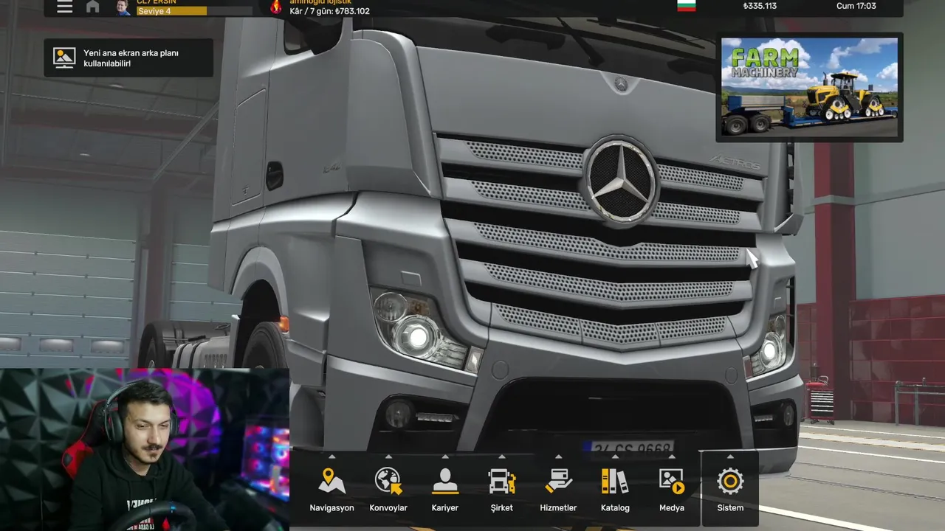Expand the arrow above Sistem
945x531 pixels.
pos(730,457)
